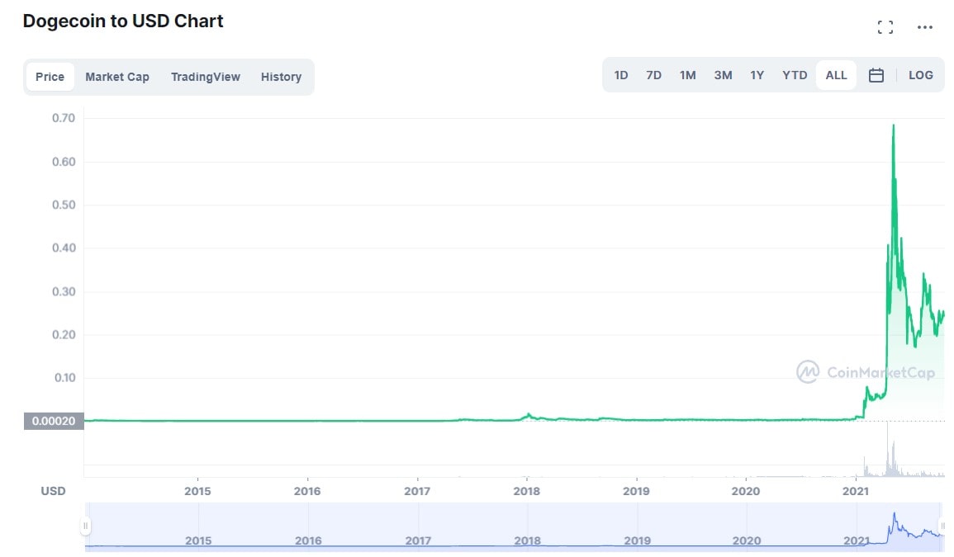Viewport: 954px width, 557px height.
Task: Select the 1M time range
Action: click(687, 75)
